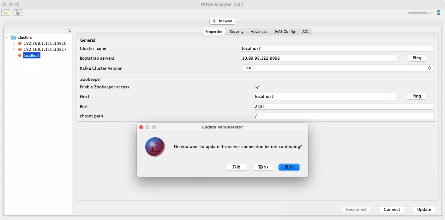Click the edit tree toolbar icon with pencil

click(18, 13)
